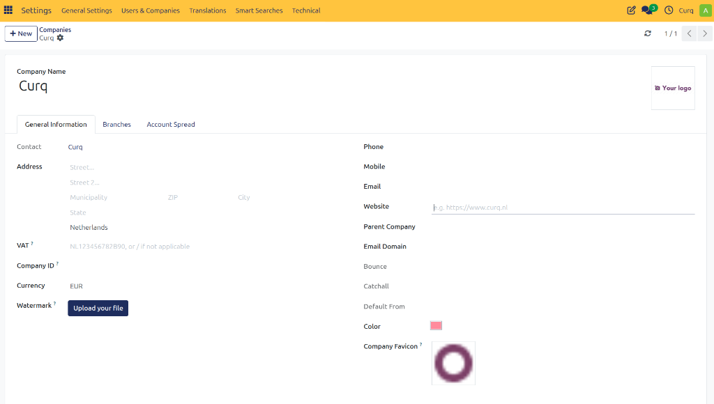The width and height of the screenshot is (714, 404).
Task: Open the apps grid menu icon
Action: (x=8, y=10)
